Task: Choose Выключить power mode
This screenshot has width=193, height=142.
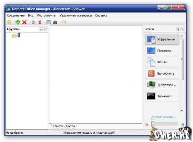Action: click(x=162, y=74)
